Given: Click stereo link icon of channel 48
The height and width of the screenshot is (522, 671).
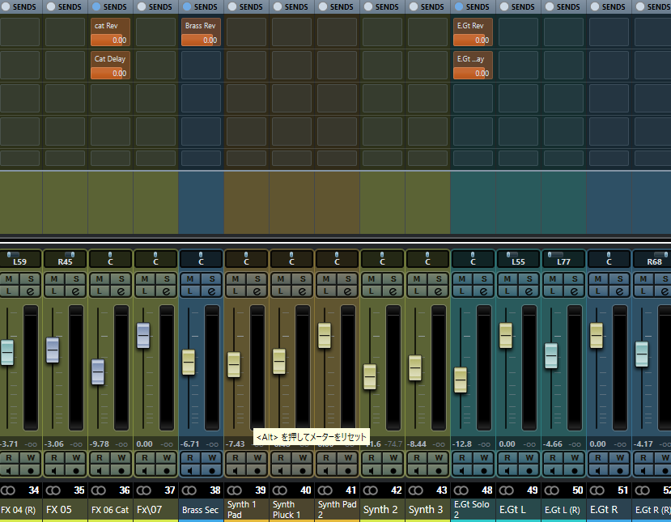Looking at the screenshot, I should pos(461,490).
